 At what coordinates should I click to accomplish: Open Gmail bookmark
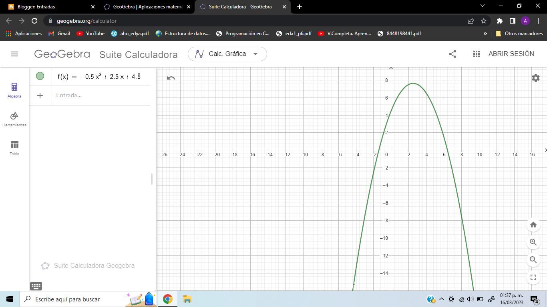coord(59,34)
